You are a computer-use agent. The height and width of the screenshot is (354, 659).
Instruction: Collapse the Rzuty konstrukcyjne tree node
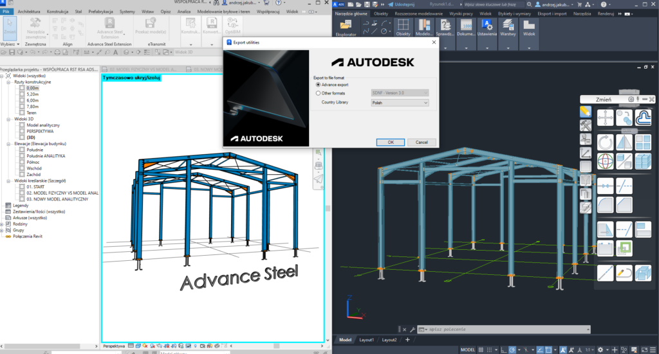[x=8, y=82]
